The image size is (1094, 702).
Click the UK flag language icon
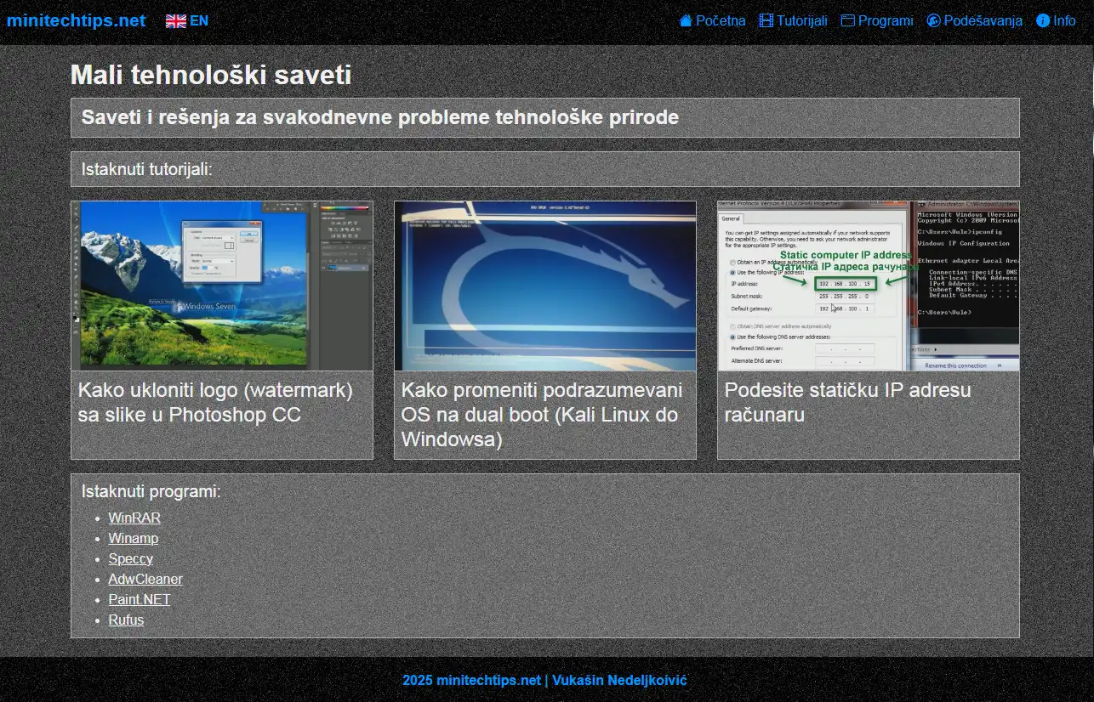point(175,21)
